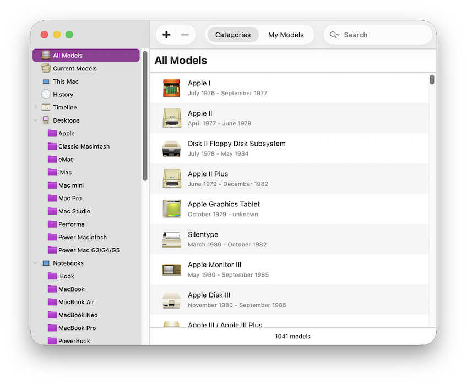Click the Apple II computer thumbnail

pyautogui.click(x=172, y=118)
